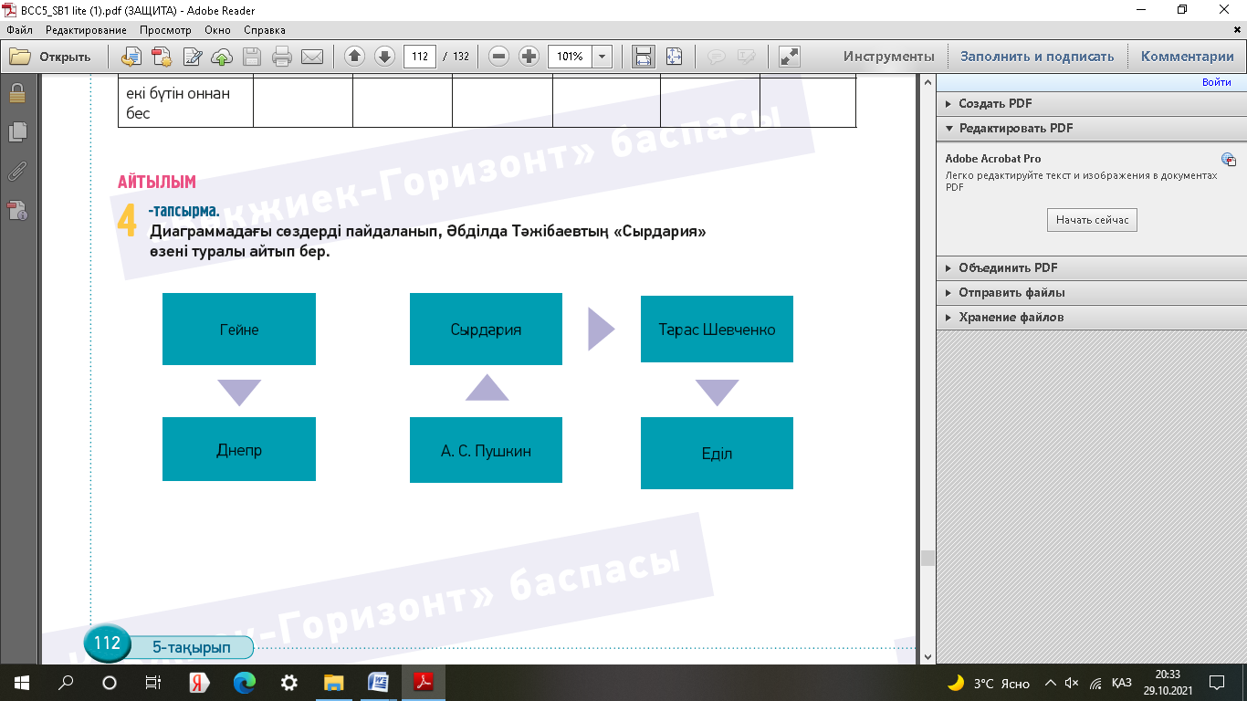Click the print document icon

282,57
